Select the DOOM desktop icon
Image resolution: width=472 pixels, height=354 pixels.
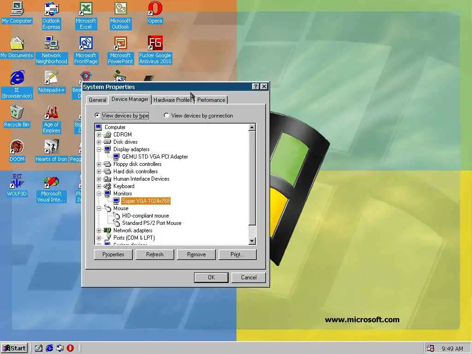[17, 151]
